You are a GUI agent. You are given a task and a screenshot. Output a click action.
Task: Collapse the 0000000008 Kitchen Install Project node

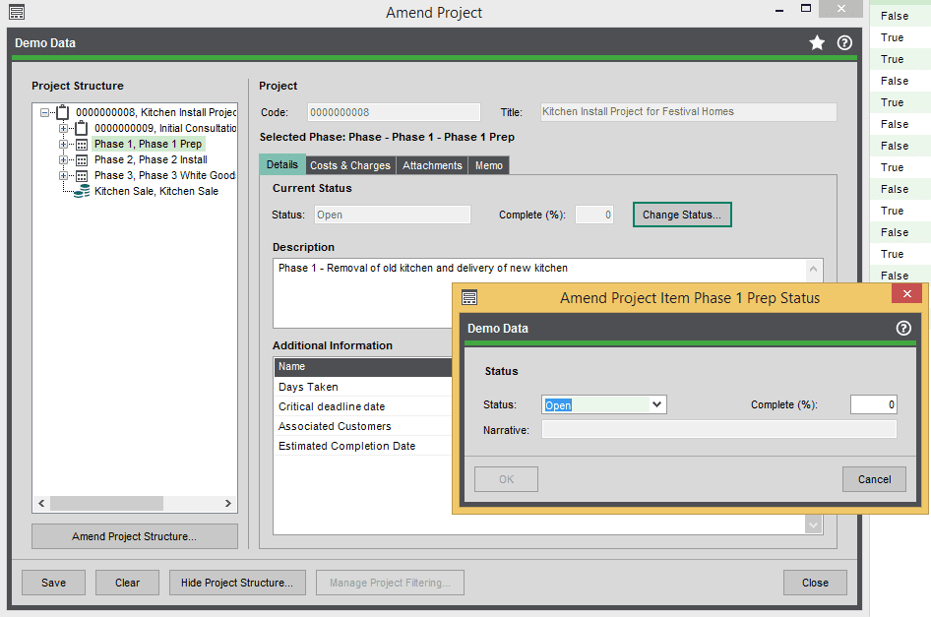[x=44, y=112]
